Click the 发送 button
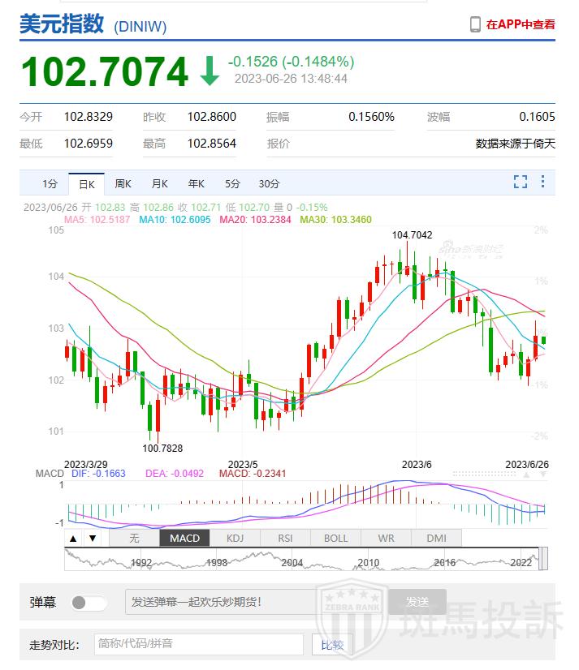Image resolution: width=579 pixels, height=670 pixels. coord(417,602)
